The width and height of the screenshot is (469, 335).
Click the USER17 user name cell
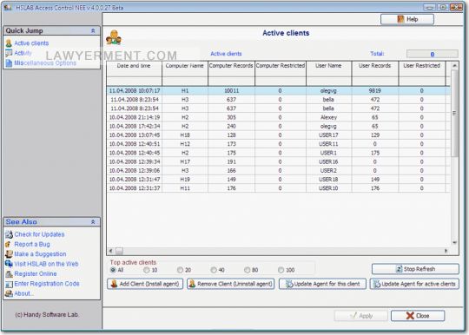coord(328,135)
